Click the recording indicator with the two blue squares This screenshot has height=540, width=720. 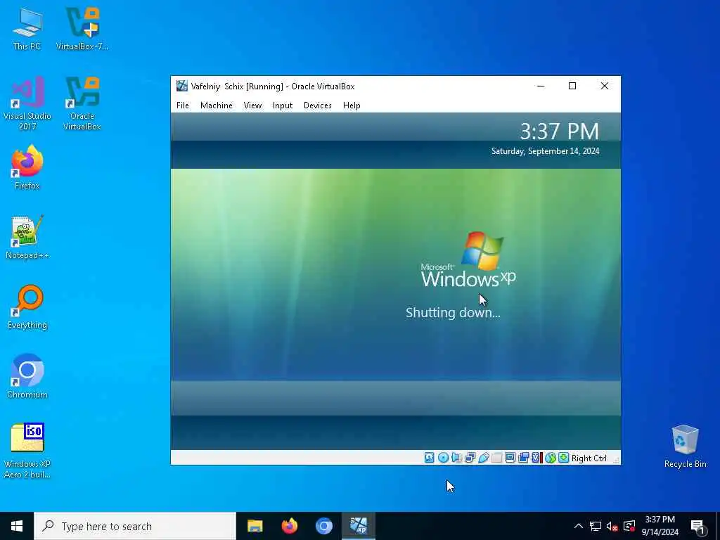(x=523, y=458)
